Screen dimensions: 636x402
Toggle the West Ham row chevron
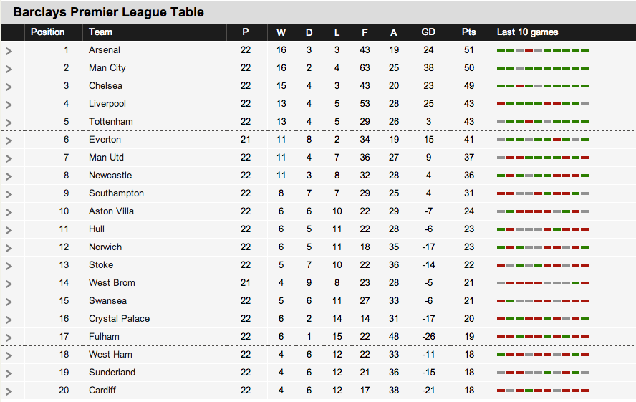tap(9, 355)
